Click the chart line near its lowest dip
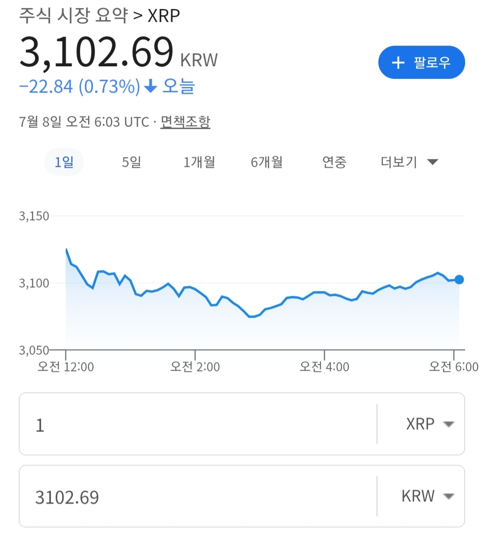 (252, 316)
